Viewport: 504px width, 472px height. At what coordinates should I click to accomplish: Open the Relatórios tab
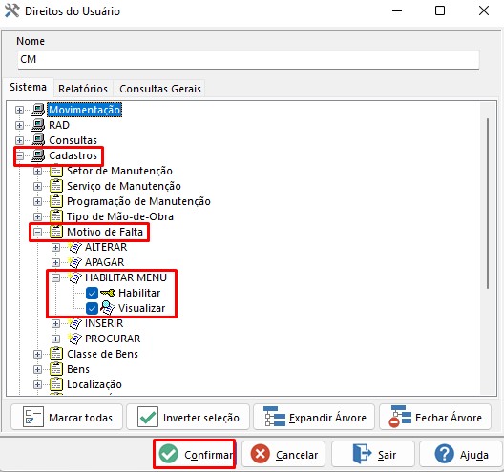point(83,89)
